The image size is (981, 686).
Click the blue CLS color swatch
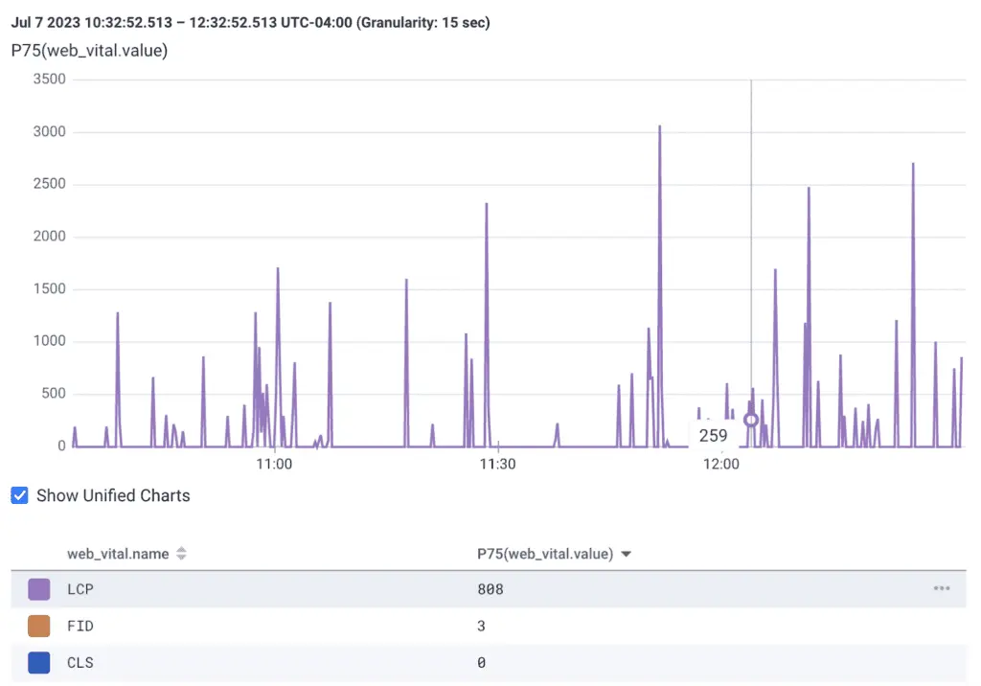click(x=39, y=662)
